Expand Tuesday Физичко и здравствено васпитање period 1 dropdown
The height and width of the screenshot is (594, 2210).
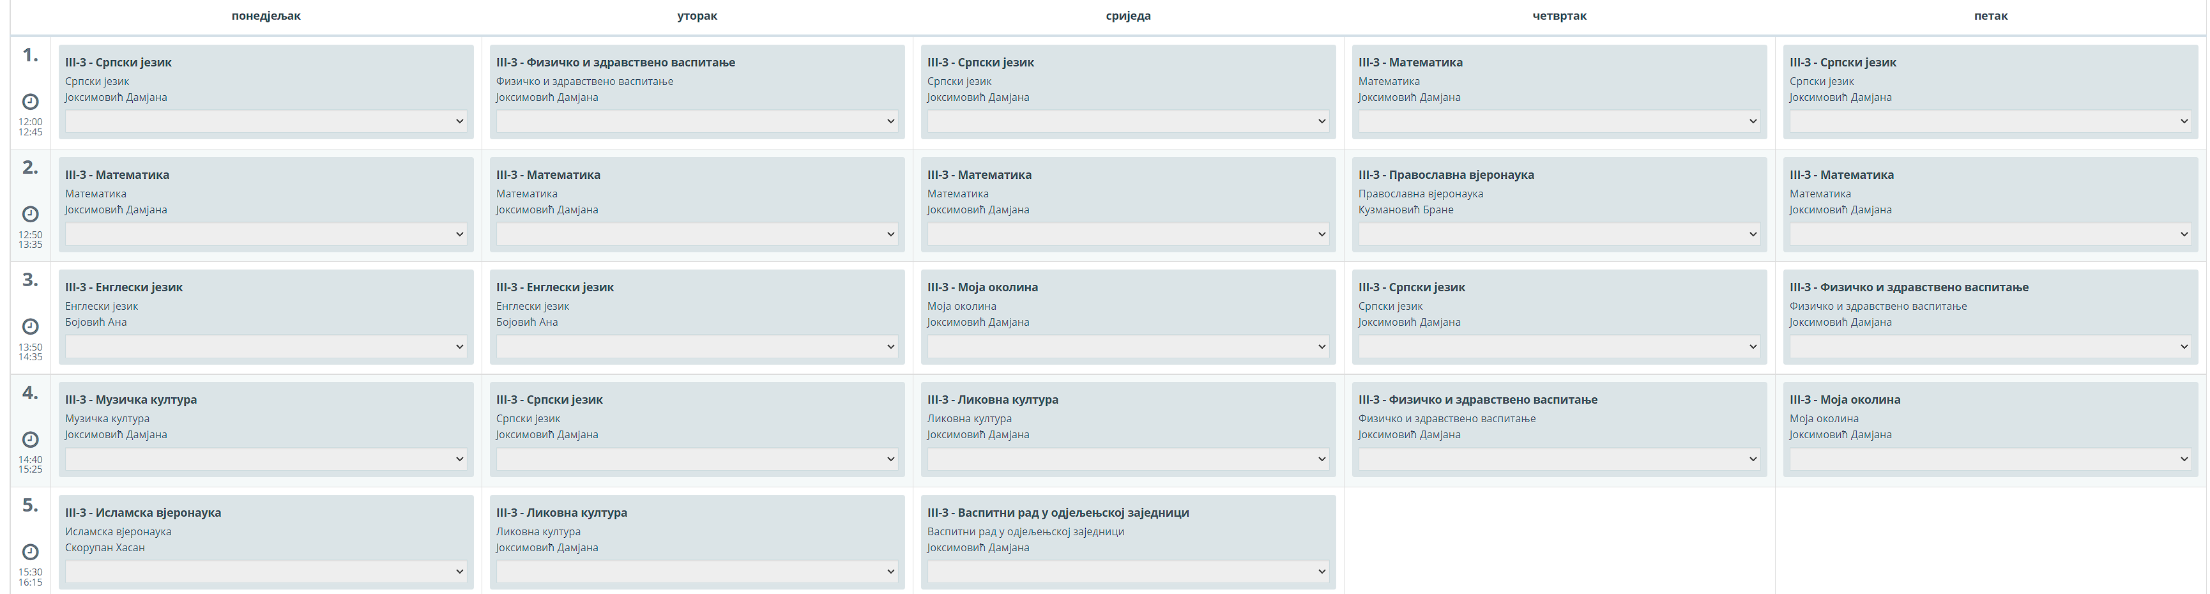click(x=697, y=121)
